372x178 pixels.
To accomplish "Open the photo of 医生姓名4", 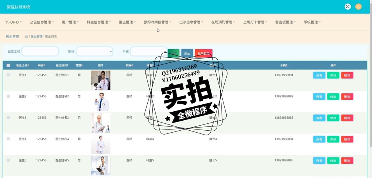I will coord(100,144).
